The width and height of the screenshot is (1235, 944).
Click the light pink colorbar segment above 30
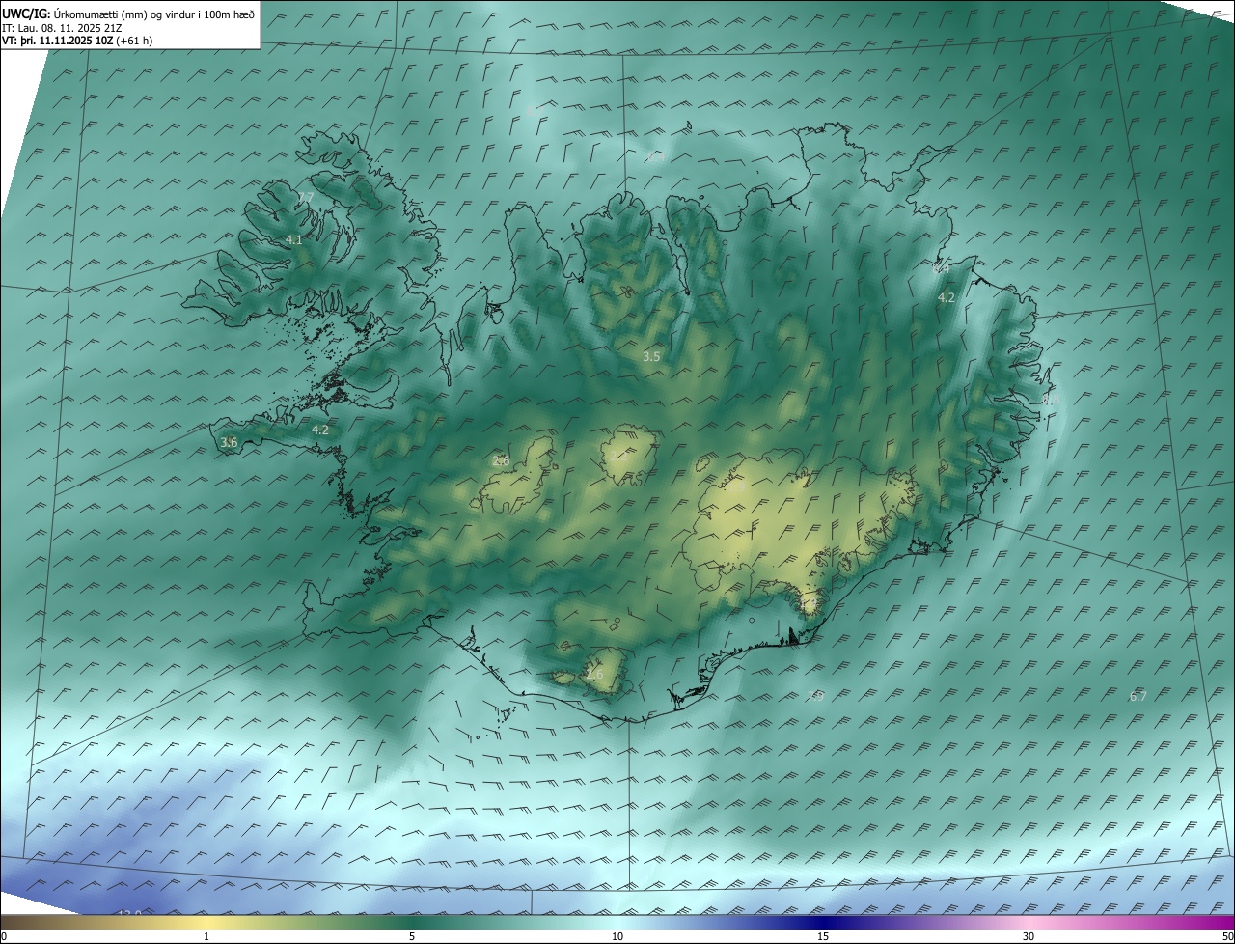(1029, 922)
